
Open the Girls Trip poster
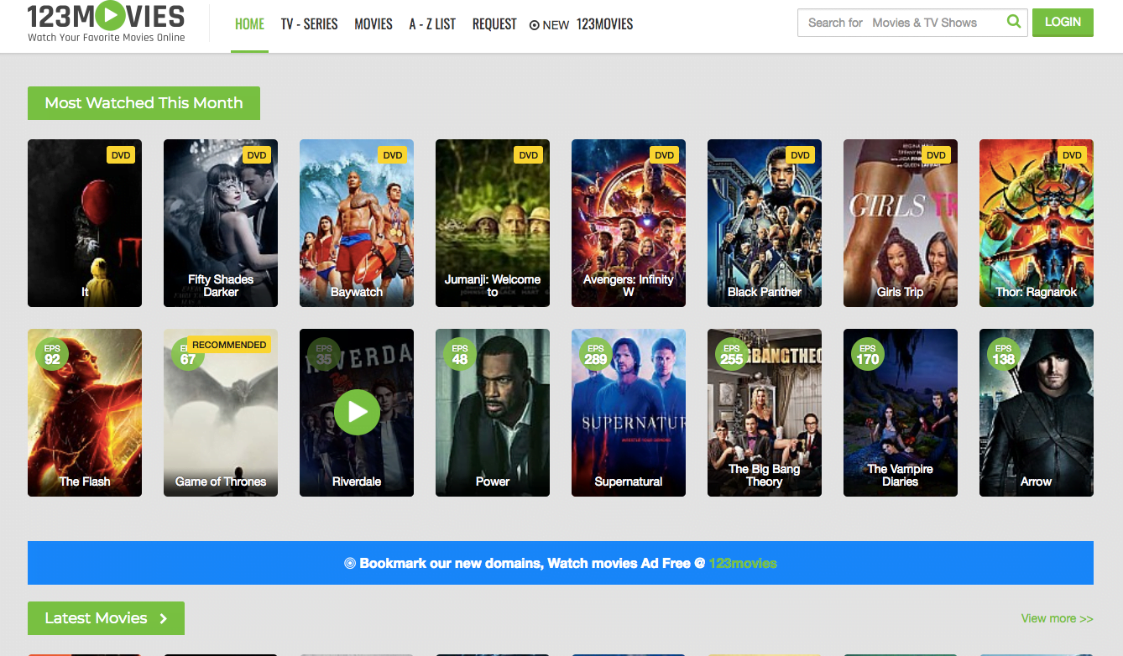(901, 223)
